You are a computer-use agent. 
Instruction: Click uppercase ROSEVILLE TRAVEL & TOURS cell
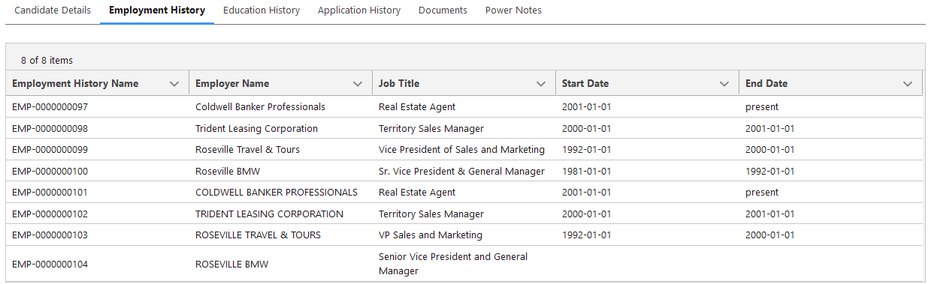click(x=258, y=235)
